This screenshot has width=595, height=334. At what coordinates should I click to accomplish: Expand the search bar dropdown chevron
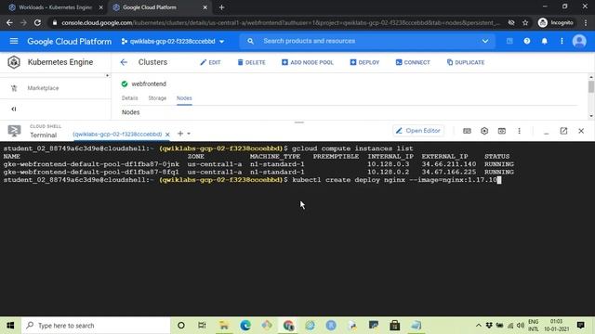tap(485, 41)
